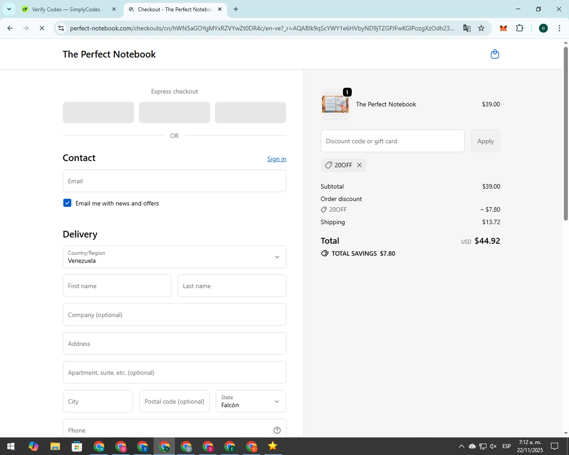Click the phone number help question icon
This screenshot has width=569, height=455.
pyautogui.click(x=277, y=430)
